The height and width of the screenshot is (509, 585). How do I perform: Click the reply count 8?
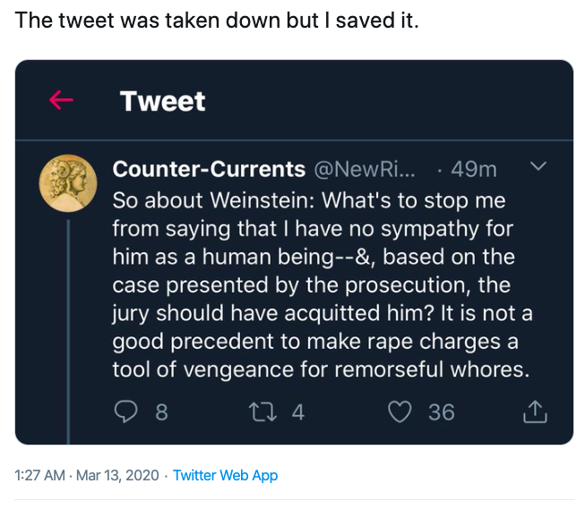pyautogui.click(x=161, y=411)
